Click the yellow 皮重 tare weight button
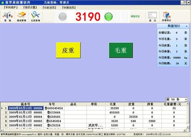The height and width of the screenshot is (137, 191). coord(68,50)
